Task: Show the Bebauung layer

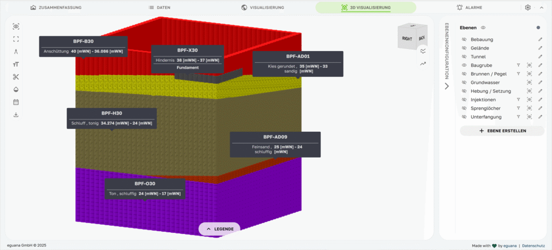Action: [x=464, y=40]
